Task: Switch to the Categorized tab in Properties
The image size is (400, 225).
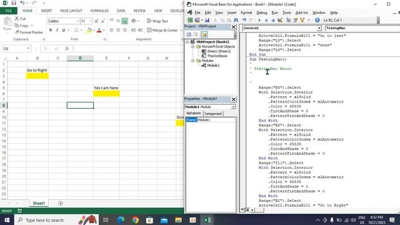Action: pyautogui.click(x=213, y=114)
